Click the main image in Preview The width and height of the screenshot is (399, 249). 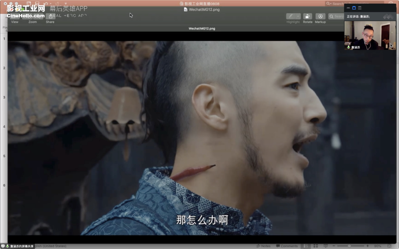coord(202,138)
